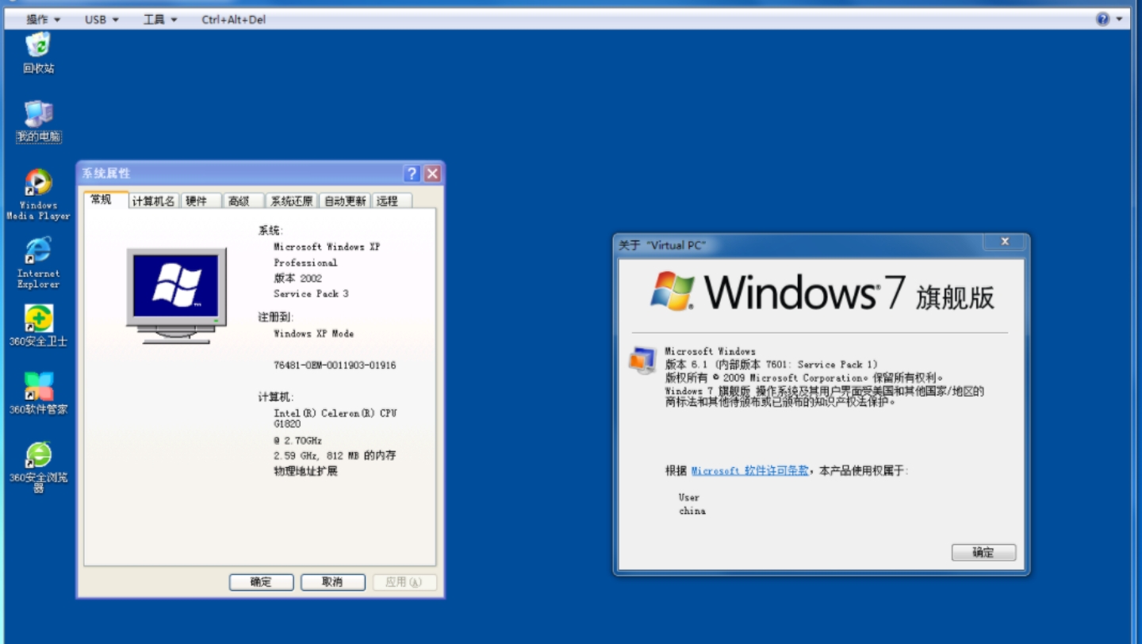Click the Windows XP Mode registered-to text

[314, 334]
